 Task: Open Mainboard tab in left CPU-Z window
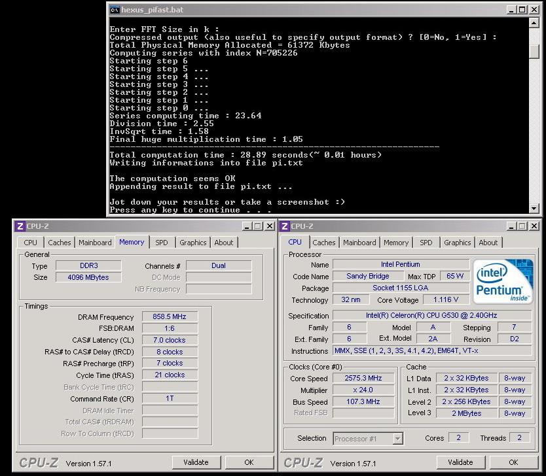click(95, 243)
